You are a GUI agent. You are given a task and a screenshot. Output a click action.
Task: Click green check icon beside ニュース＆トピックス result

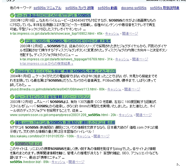pyautogui.click(x=12, y=97)
